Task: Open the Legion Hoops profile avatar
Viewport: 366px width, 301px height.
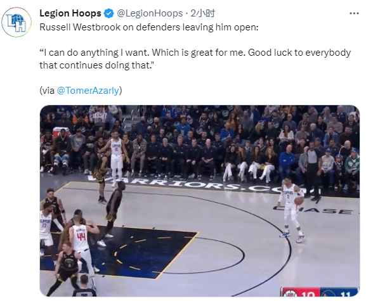Action: [x=16, y=22]
